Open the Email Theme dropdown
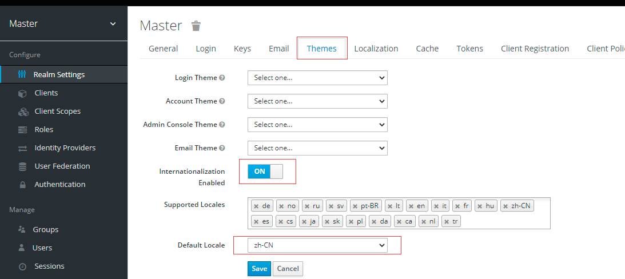 pos(317,148)
